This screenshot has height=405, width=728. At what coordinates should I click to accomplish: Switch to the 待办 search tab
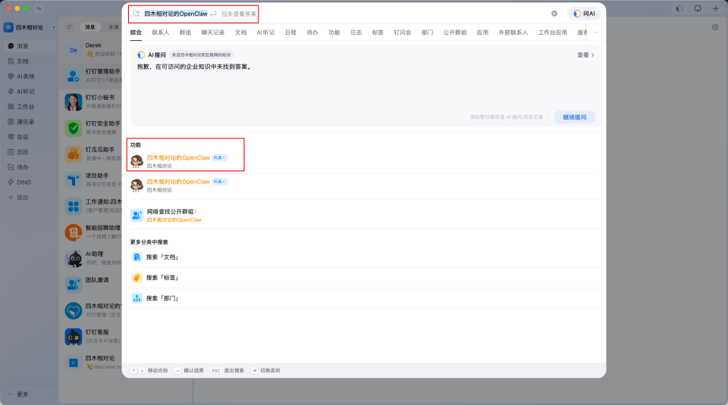click(312, 33)
